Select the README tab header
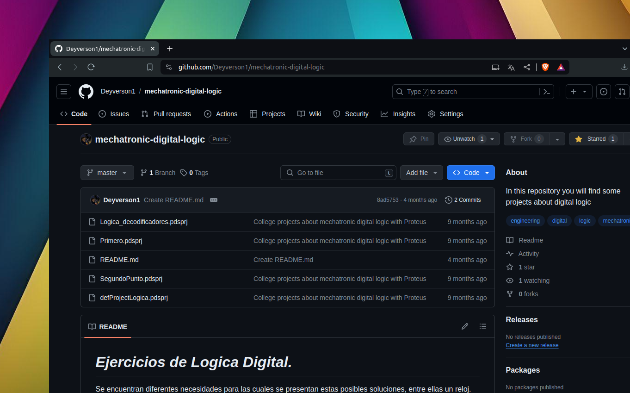Image resolution: width=630 pixels, height=393 pixels. point(108,327)
